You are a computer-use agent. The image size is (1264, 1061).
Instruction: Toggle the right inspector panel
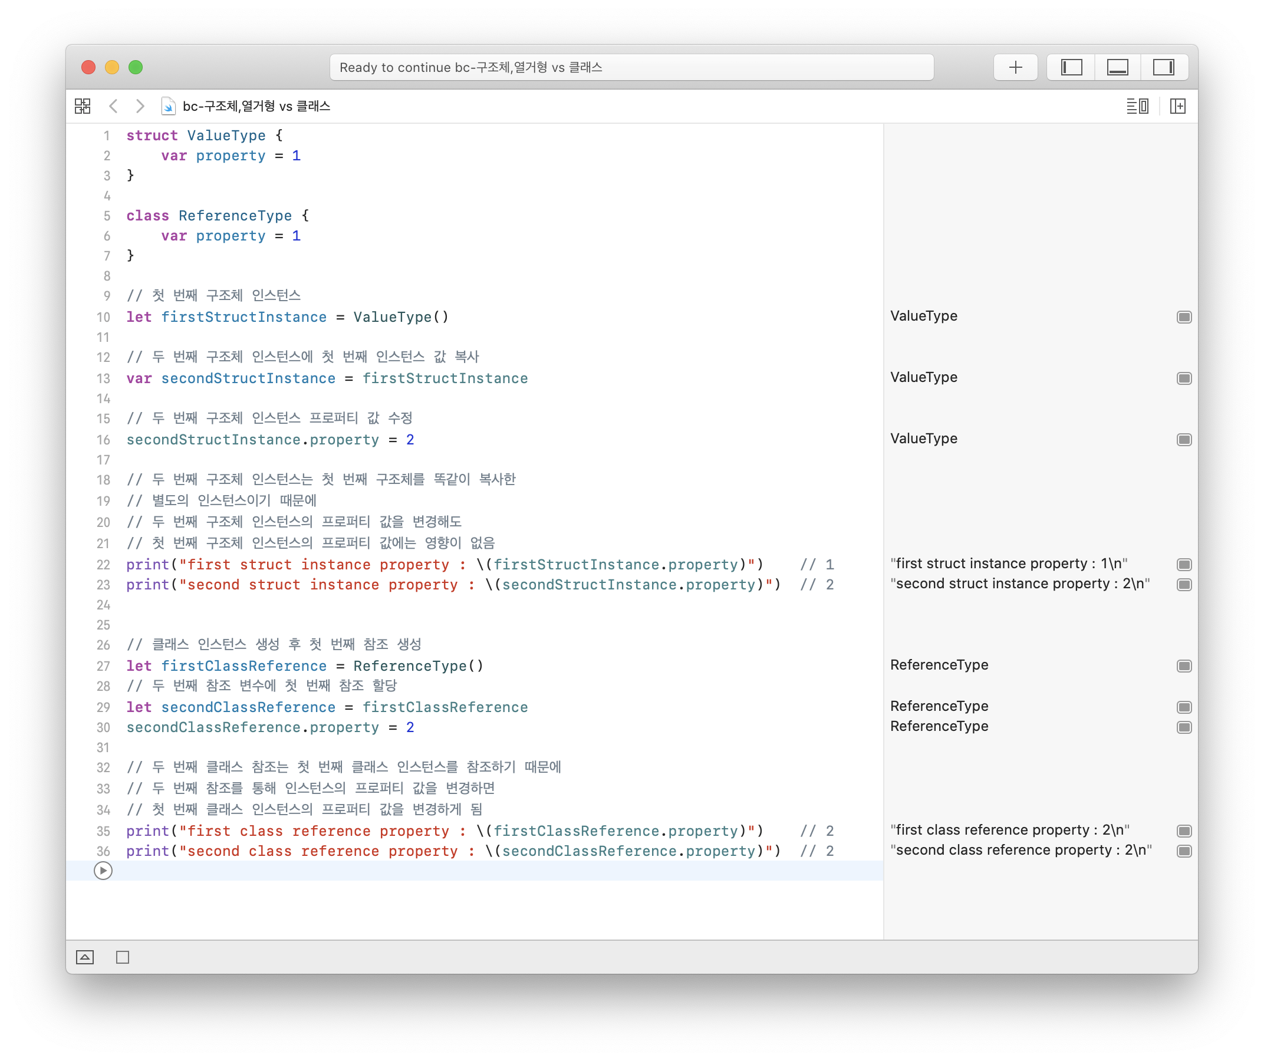tap(1163, 67)
